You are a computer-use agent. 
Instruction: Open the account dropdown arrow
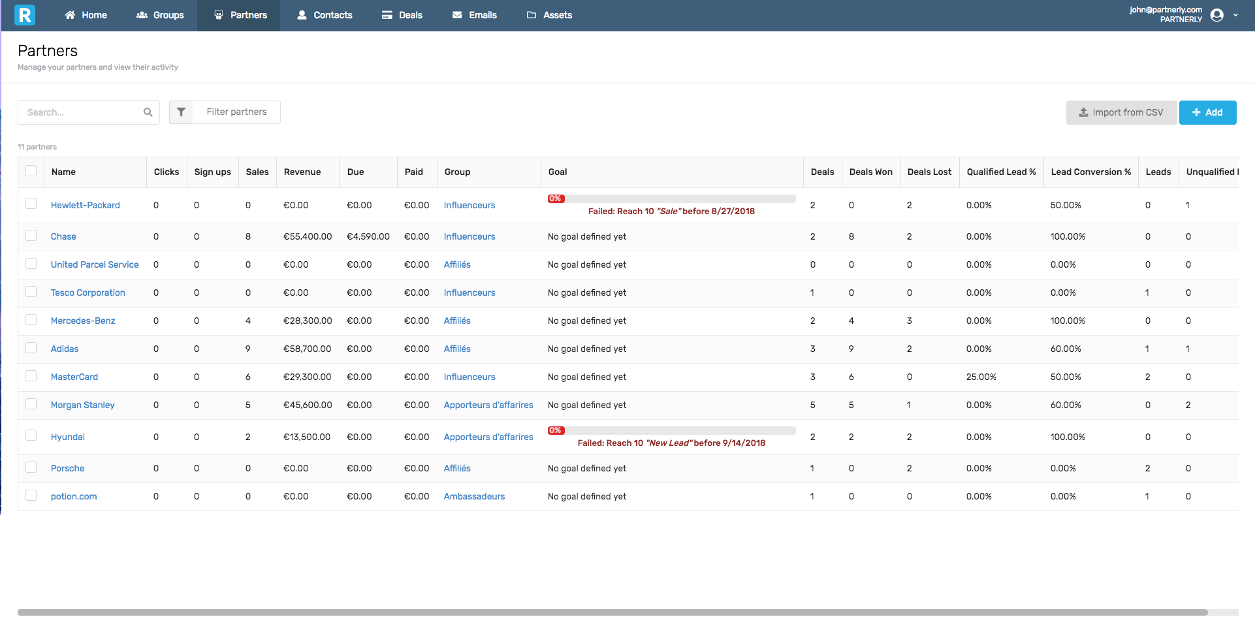1235,15
